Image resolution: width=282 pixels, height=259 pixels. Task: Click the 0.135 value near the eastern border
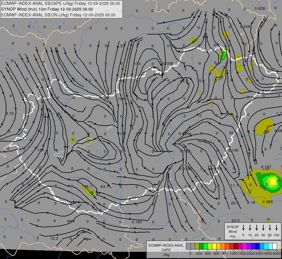point(233,150)
